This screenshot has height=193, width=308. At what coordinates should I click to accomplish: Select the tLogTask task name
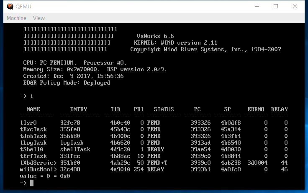[33, 143]
